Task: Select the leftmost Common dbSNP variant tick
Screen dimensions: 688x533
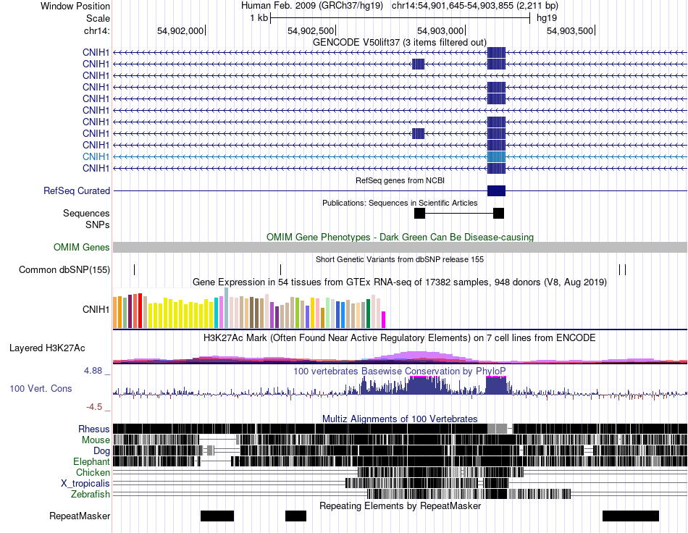Action: (x=134, y=270)
